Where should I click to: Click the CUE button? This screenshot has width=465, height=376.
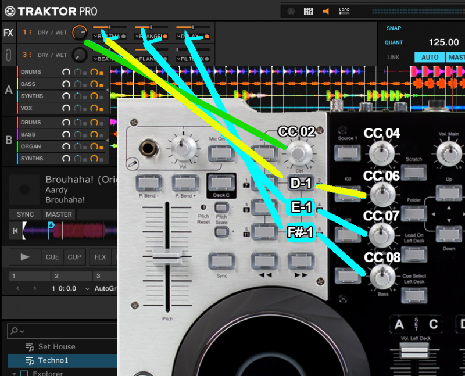click(x=52, y=257)
